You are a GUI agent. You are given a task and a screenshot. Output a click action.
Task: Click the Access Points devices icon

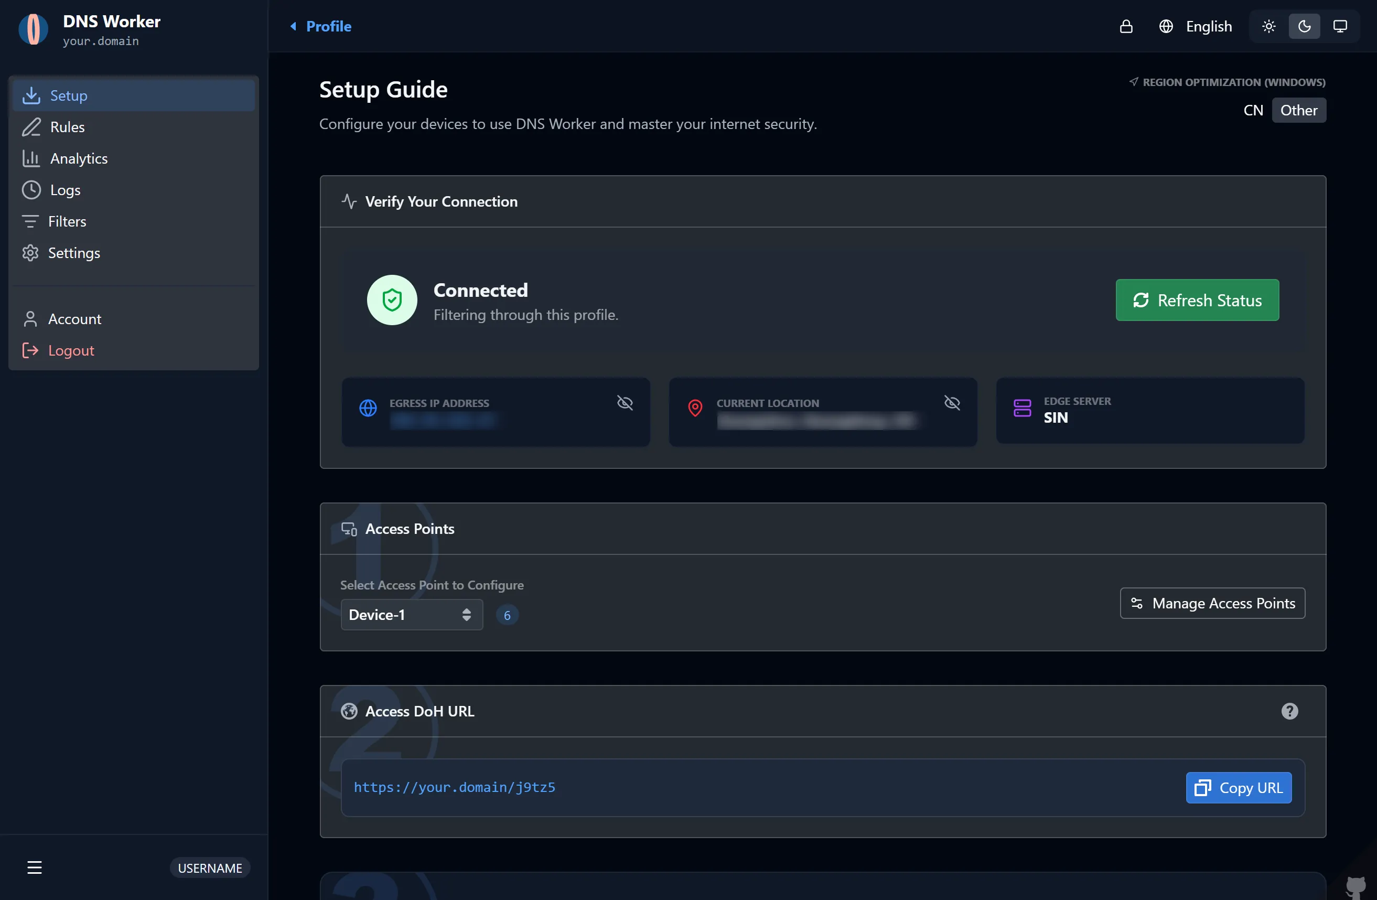(x=349, y=529)
